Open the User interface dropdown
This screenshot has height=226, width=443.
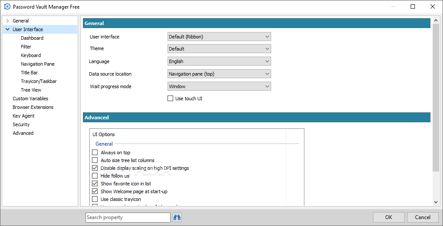click(219, 36)
